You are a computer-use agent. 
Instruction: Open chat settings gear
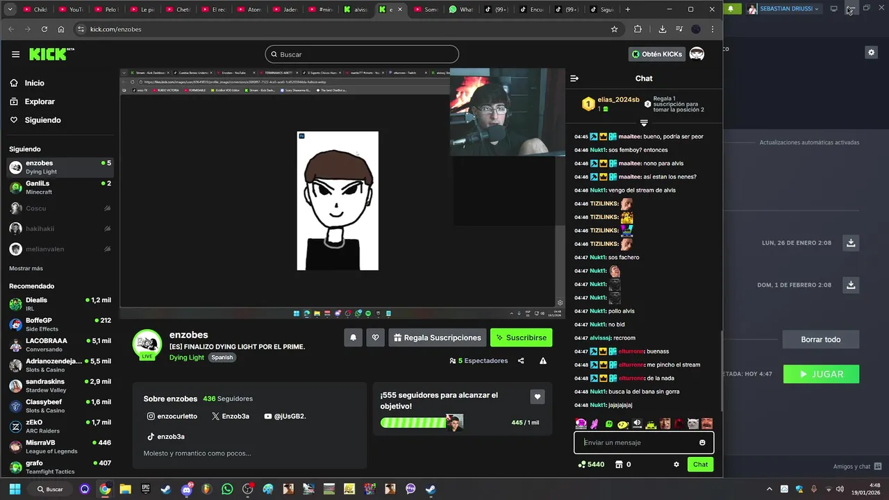point(676,465)
